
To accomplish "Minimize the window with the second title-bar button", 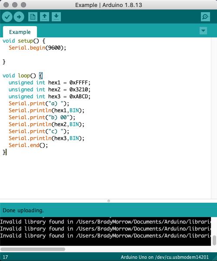I will [x=15, y=5].
